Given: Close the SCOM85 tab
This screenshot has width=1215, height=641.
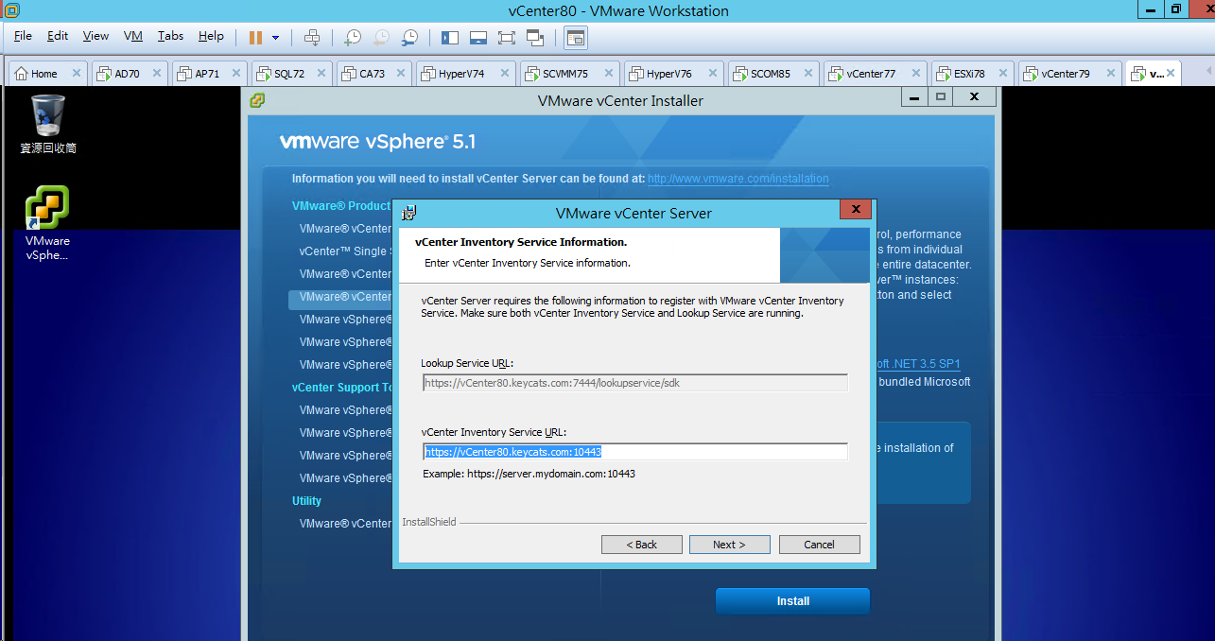Looking at the screenshot, I should click(808, 73).
